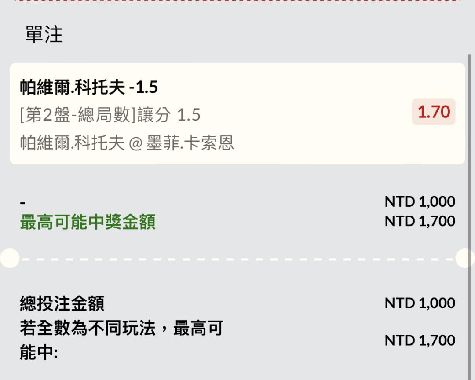Viewport: 475px width, 380px height.
Task: Click the 1.70 odds badge
Action: point(434,112)
